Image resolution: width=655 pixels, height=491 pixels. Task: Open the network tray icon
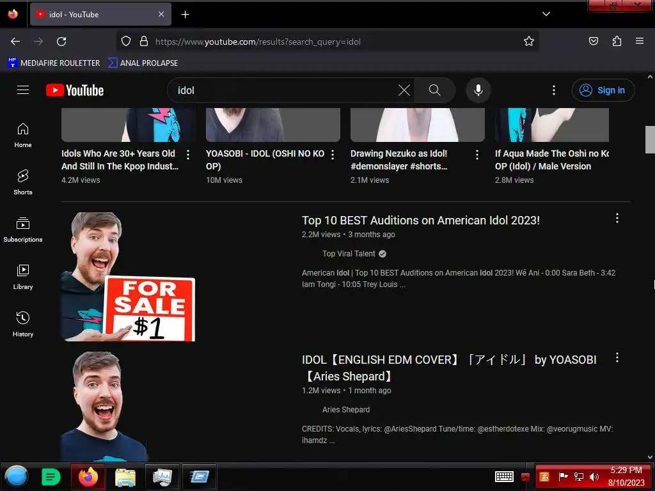click(579, 477)
